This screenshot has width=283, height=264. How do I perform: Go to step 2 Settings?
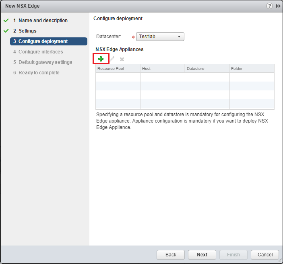25,31
